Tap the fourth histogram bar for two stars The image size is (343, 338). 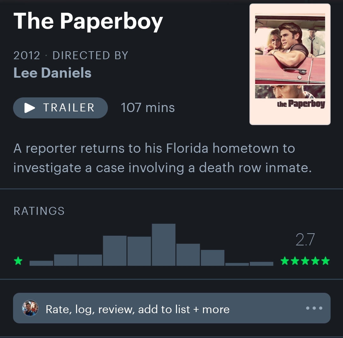click(x=115, y=251)
